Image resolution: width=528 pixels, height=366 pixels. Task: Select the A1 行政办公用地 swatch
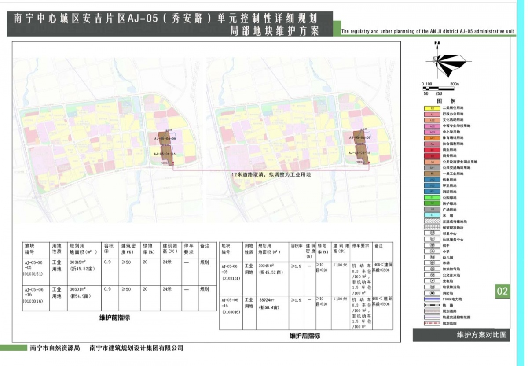[432, 114]
